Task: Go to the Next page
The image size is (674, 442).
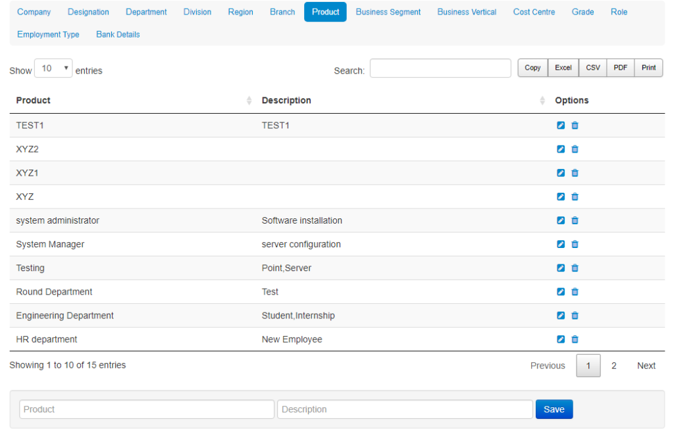Action: tap(646, 365)
